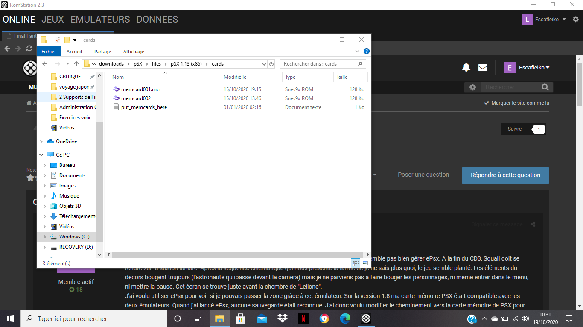583x327 pixels.
Task: Reload the RomStation page
Action: [x=29, y=48]
